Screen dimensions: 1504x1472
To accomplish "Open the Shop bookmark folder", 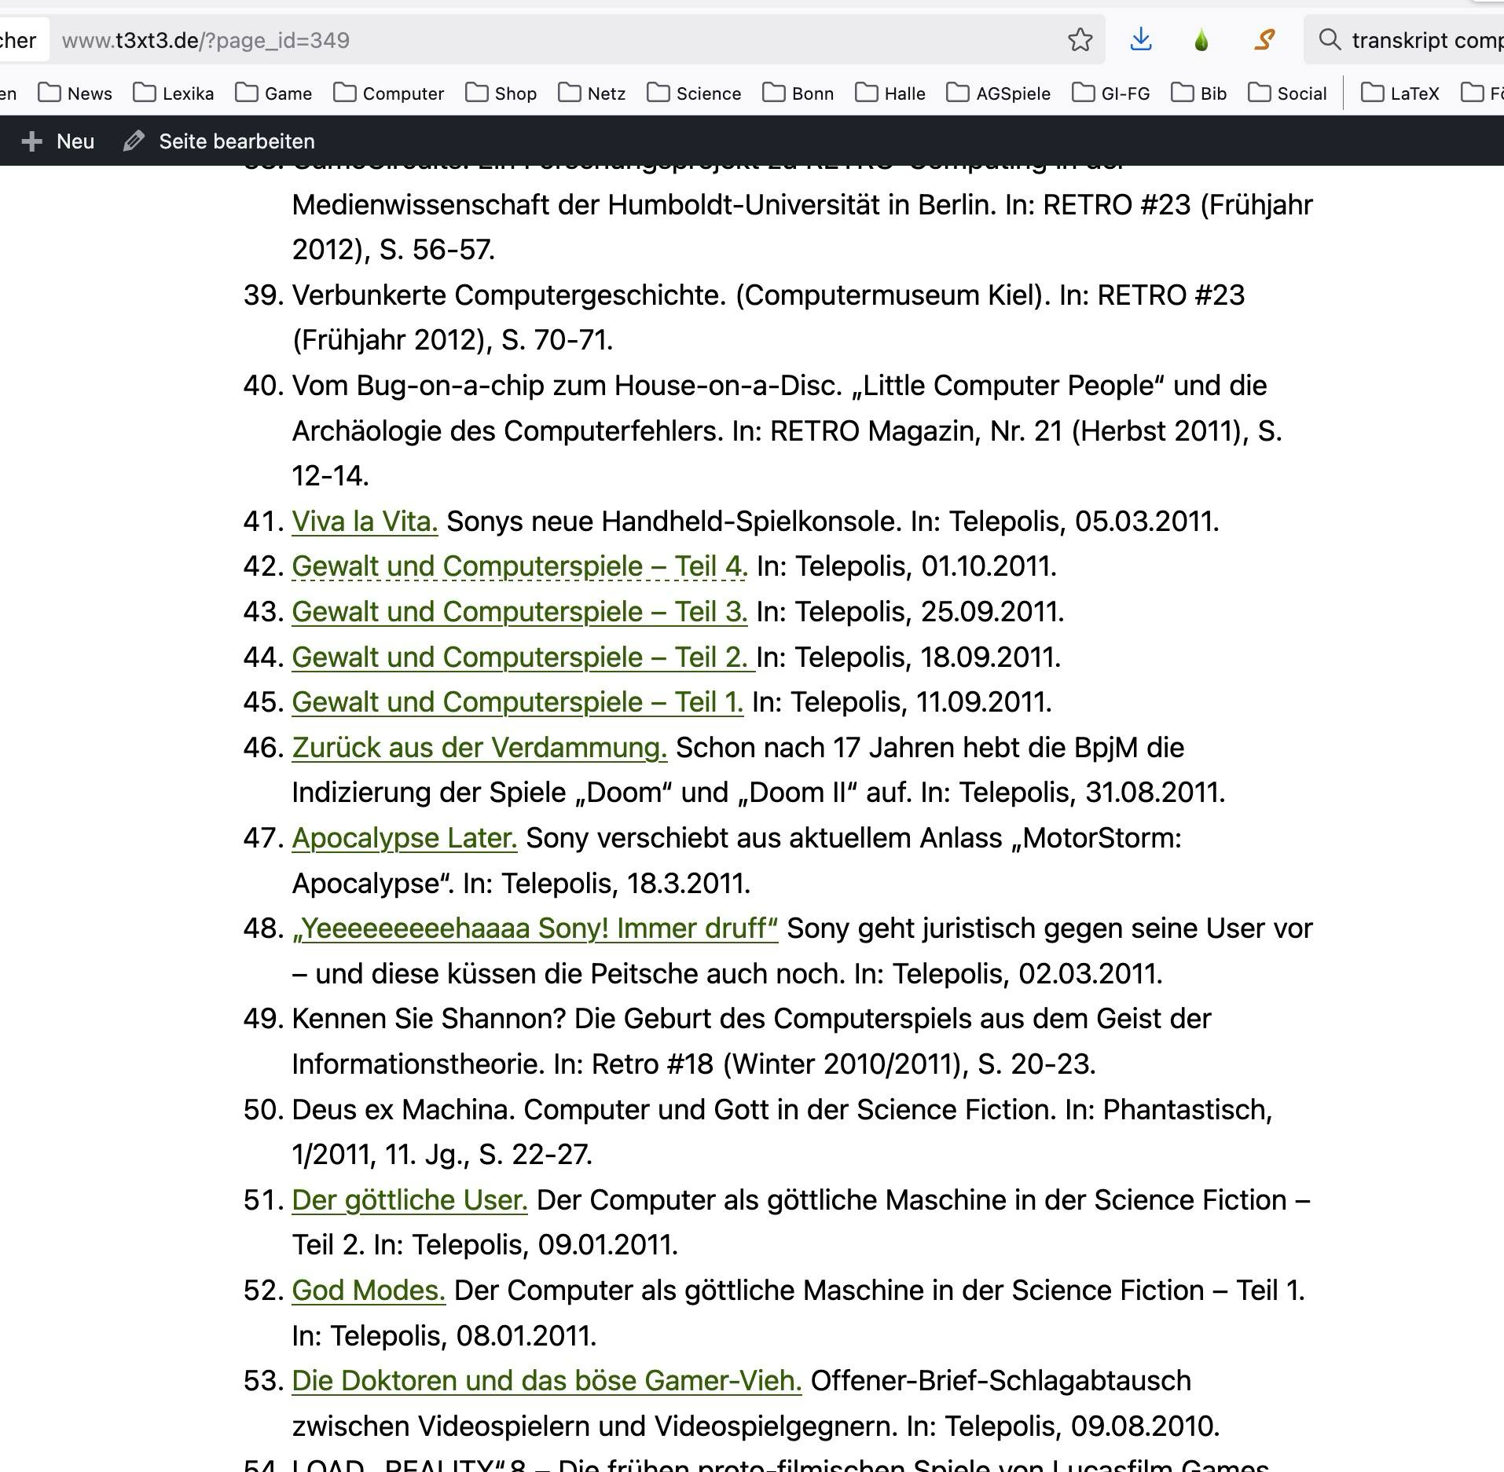I will point(501,93).
